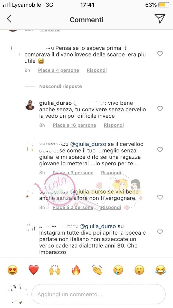
Task: Insert laughing tears emoji reaction
Action: click(x=160, y=270)
